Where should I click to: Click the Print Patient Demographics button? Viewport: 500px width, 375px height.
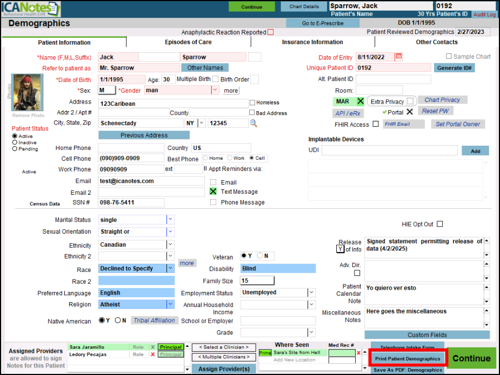tap(408, 359)
